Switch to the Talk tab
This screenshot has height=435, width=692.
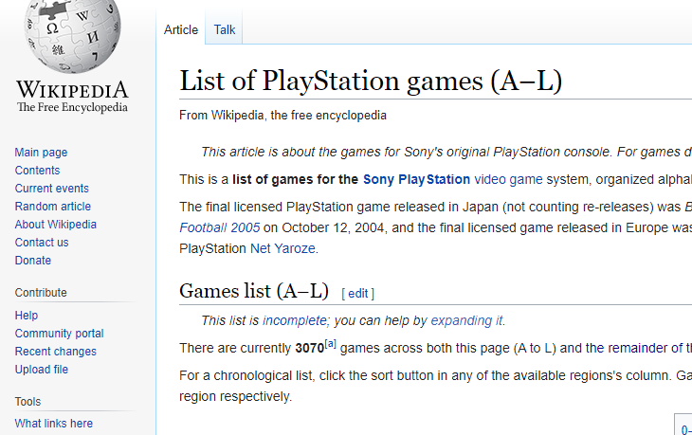click(x=225, y=29)
